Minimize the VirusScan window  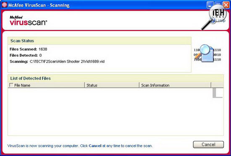coord(210,5)
